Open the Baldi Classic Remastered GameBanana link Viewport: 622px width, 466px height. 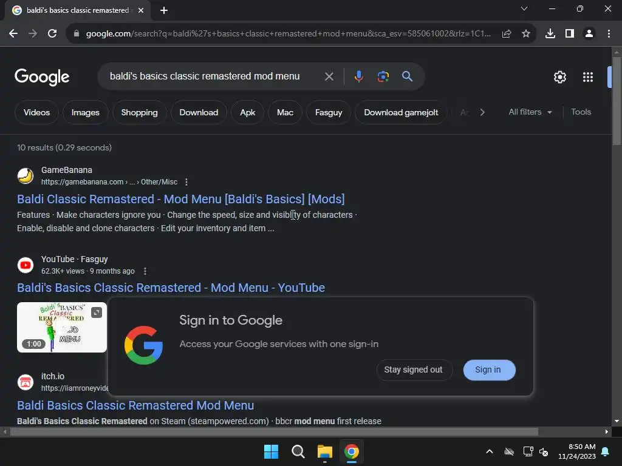(x=180, y=199)
